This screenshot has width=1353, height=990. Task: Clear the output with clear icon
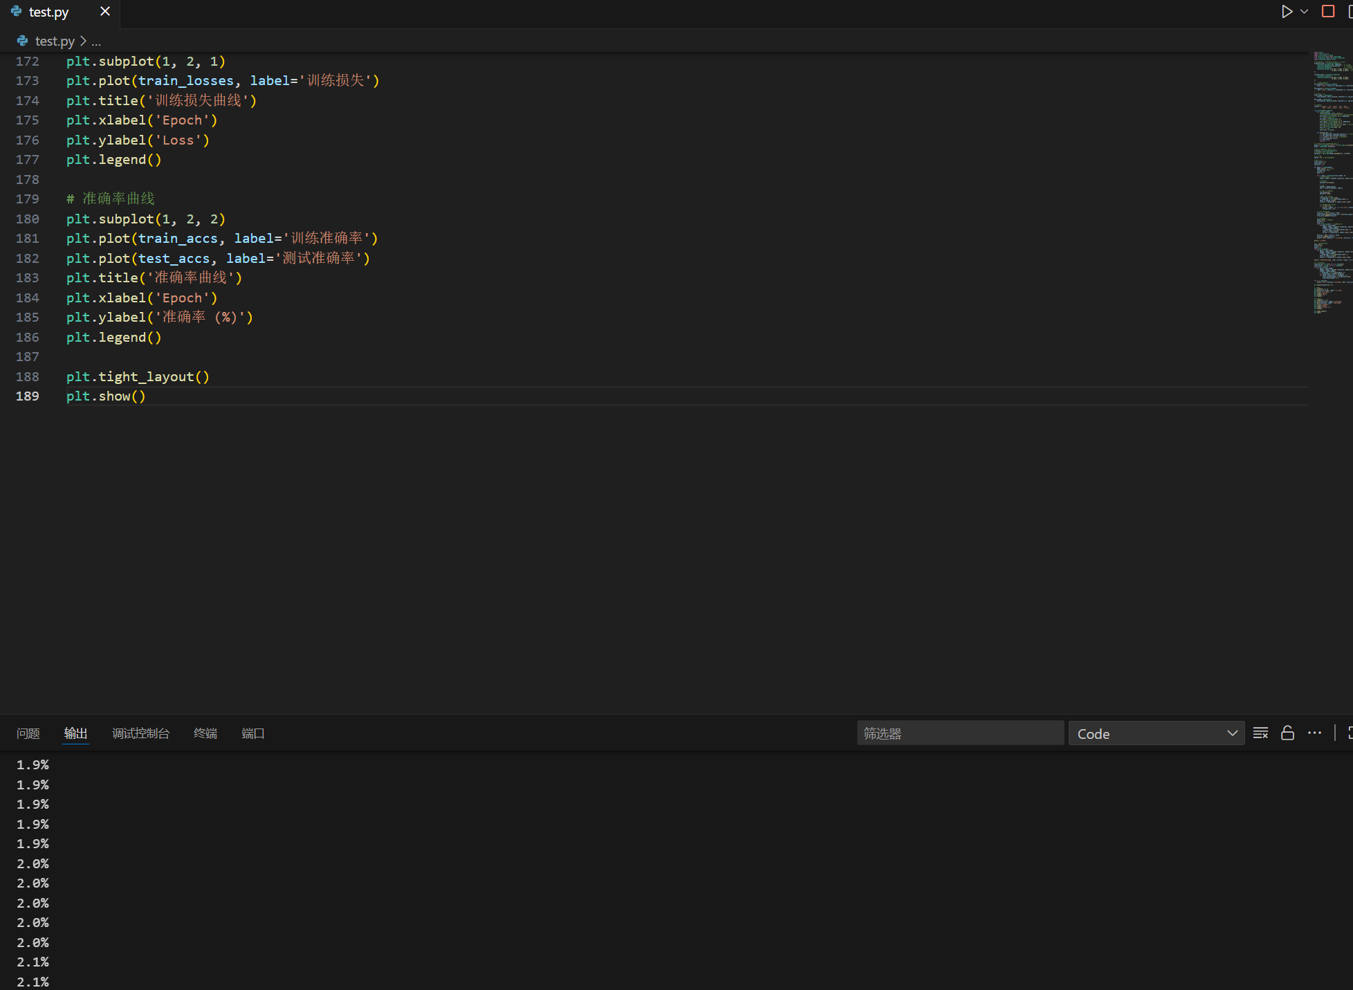pyautogui.click(x=1260, y=733)
